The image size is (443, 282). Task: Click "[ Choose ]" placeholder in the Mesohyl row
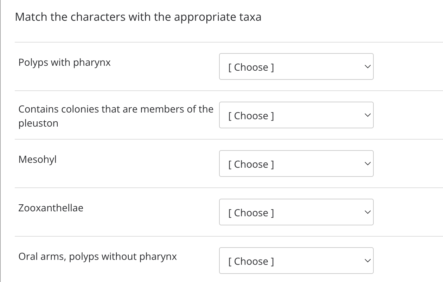coord(251,164)
